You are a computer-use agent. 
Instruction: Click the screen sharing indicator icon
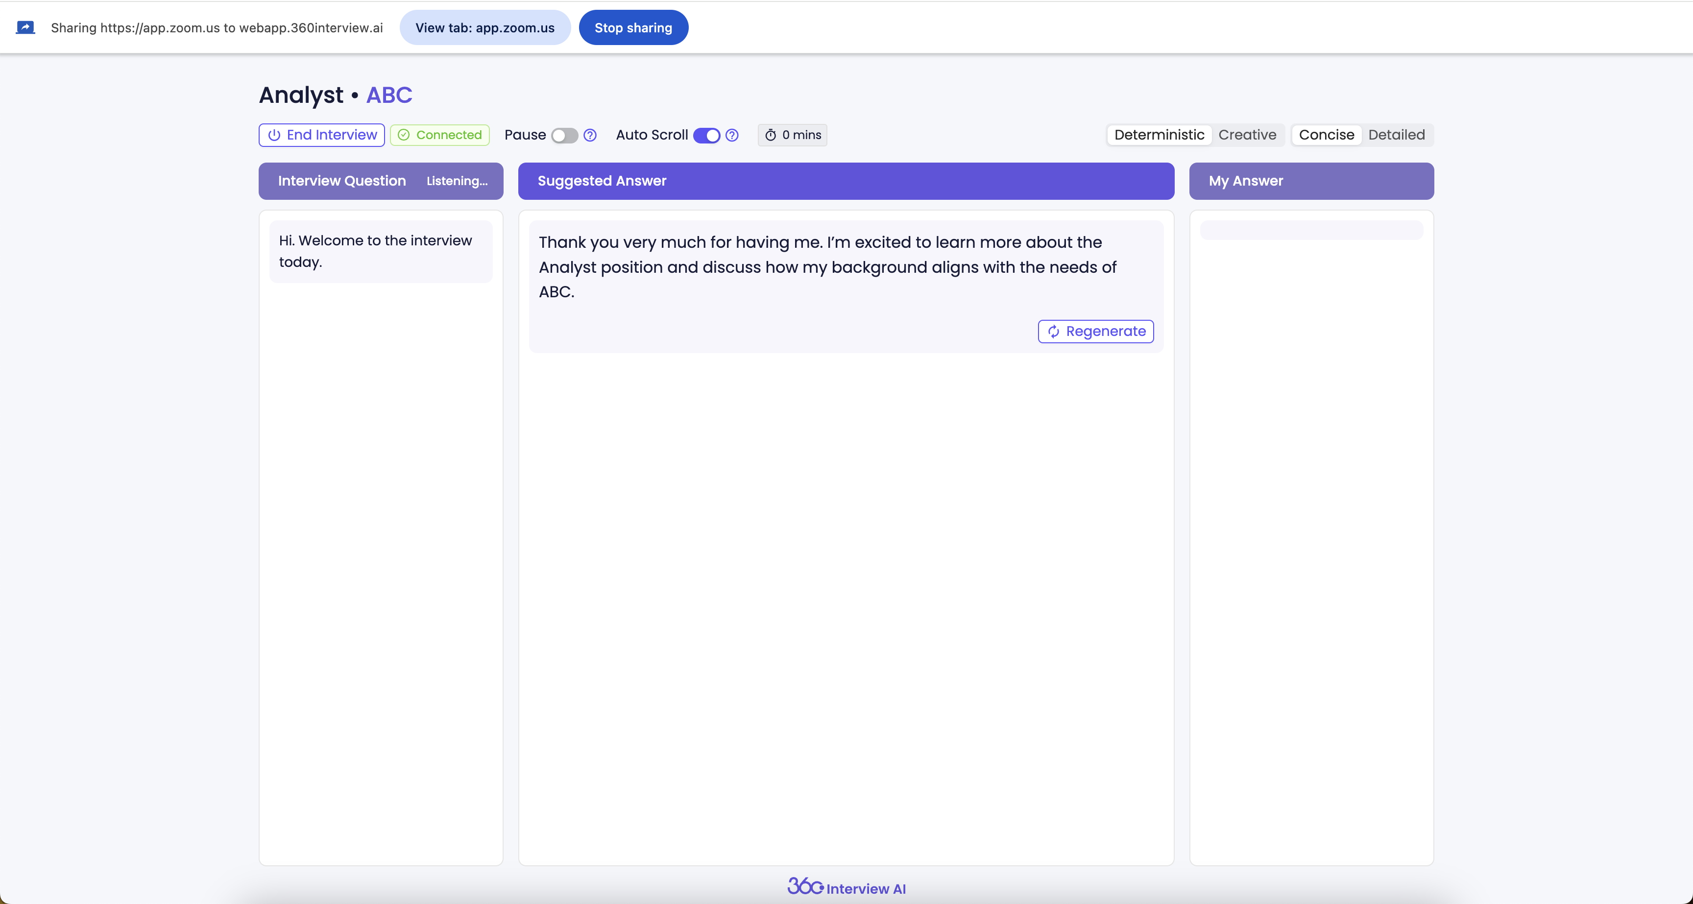click(25, 27)
